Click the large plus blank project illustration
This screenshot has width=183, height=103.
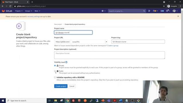[x=21, y=26]
